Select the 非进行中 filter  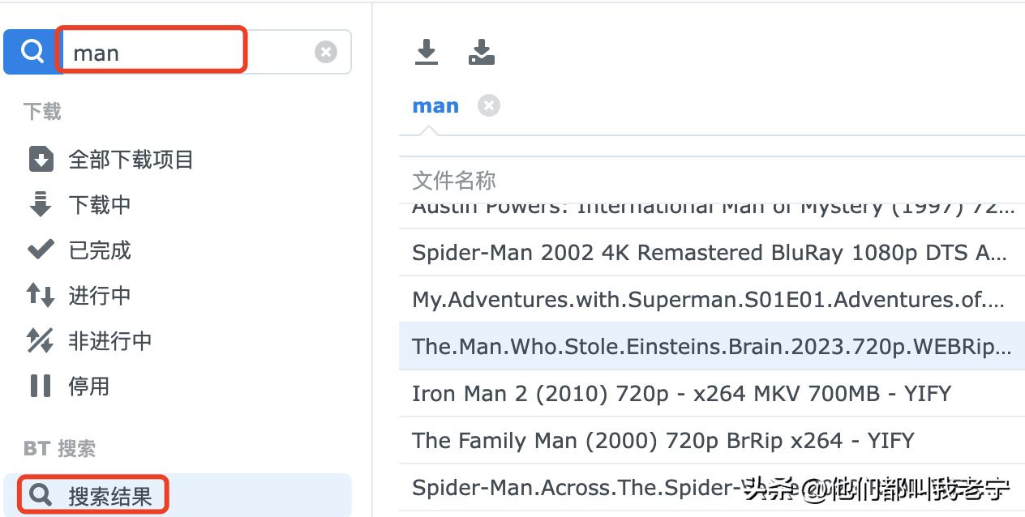(x=109, y=341)
